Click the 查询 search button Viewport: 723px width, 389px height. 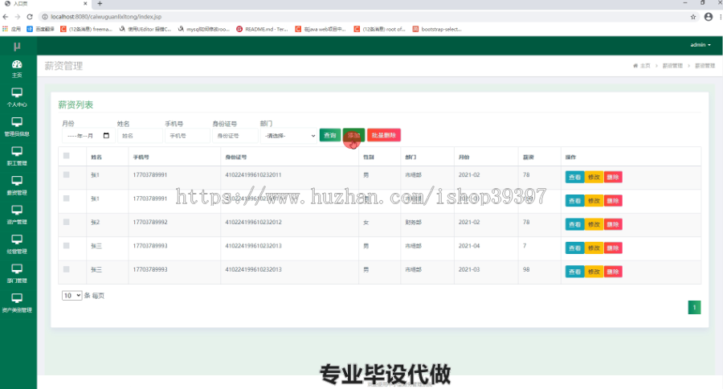pos(329,135)
